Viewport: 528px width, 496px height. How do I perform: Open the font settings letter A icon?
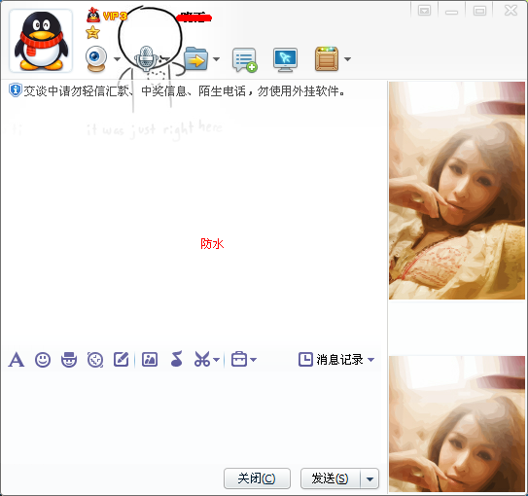17,359
